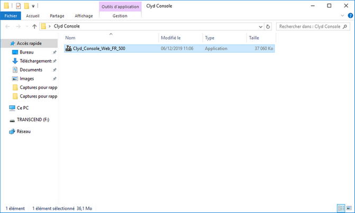
Task: Go up one folder level
Action: coord(34,26)
